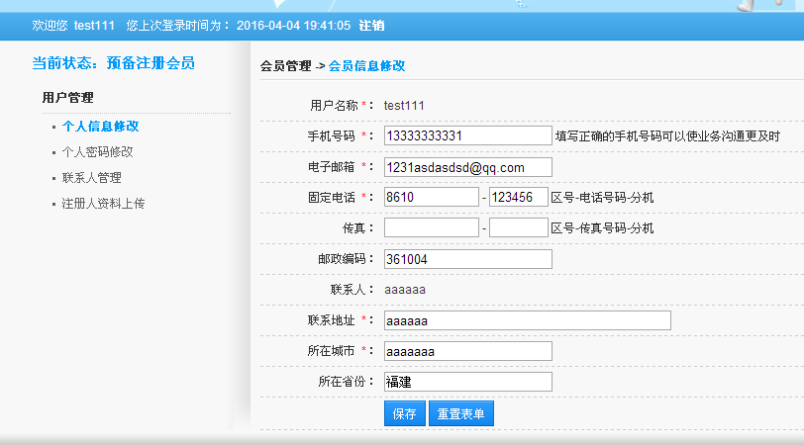This screenshot has width=804, height=445.
Task: Click the 注销 logout link
Action: pos(371,26)
